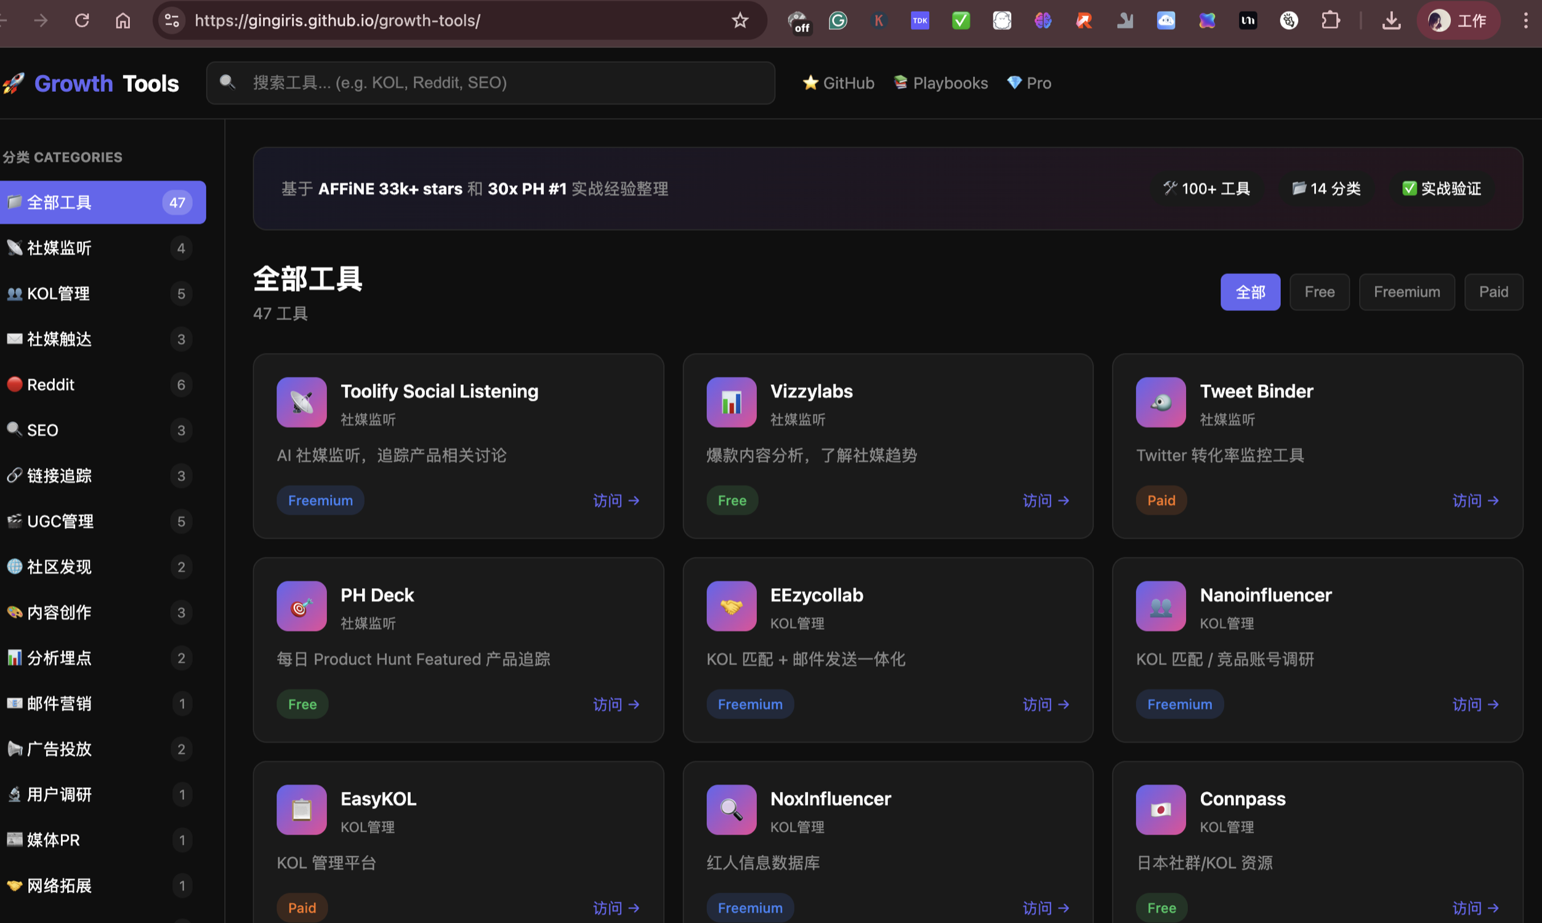
Task: Open the browser three-dot menu
Action: 1525,20
